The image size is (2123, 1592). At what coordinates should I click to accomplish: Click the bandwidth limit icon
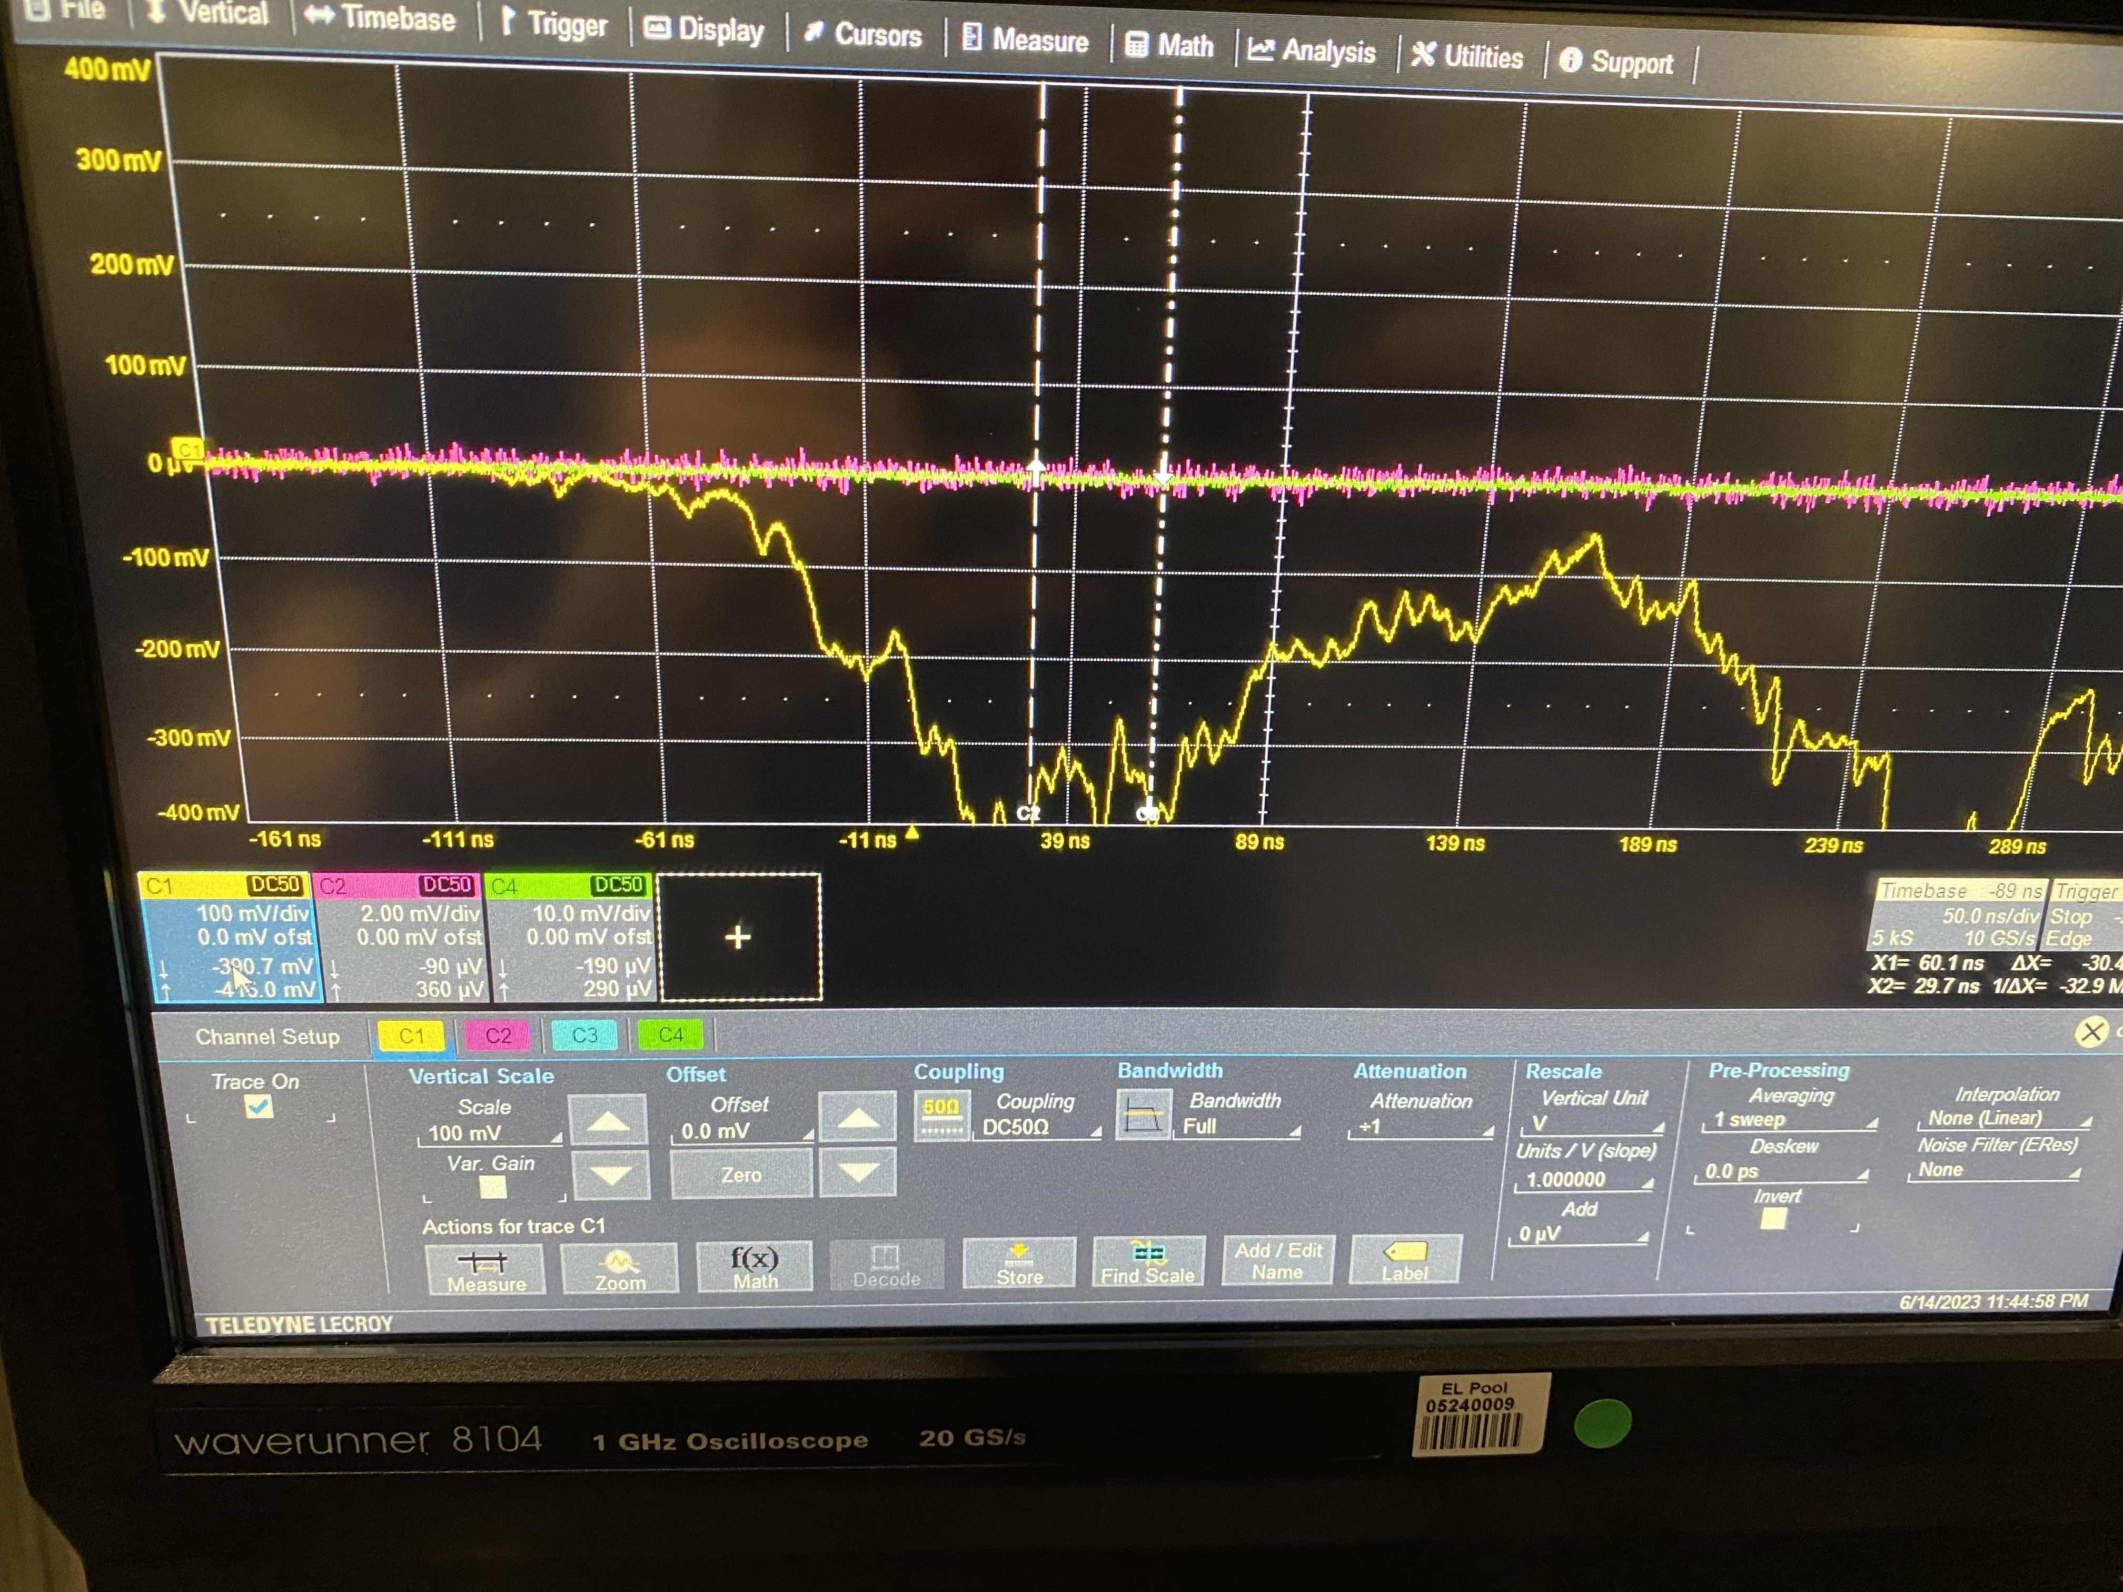pos(1143,1115)
